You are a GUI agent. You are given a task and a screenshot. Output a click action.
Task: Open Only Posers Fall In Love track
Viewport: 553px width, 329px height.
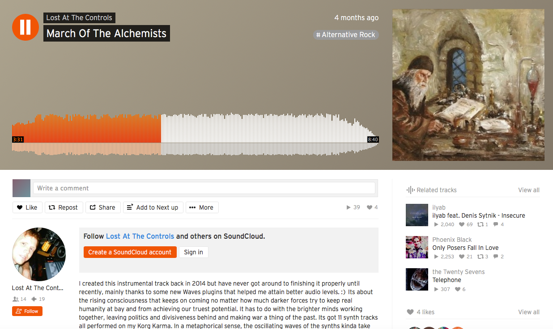click(x=465, y=248)
